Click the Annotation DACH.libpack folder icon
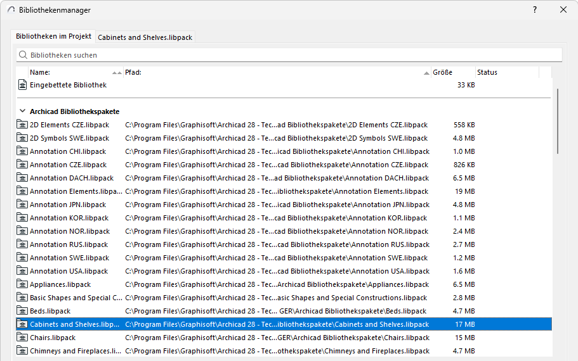 [22, 178]
